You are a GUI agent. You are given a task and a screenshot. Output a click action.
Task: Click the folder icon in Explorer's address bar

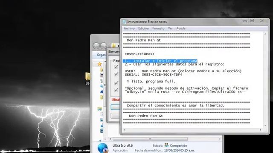pyautogui.click(x=114, y=46)
